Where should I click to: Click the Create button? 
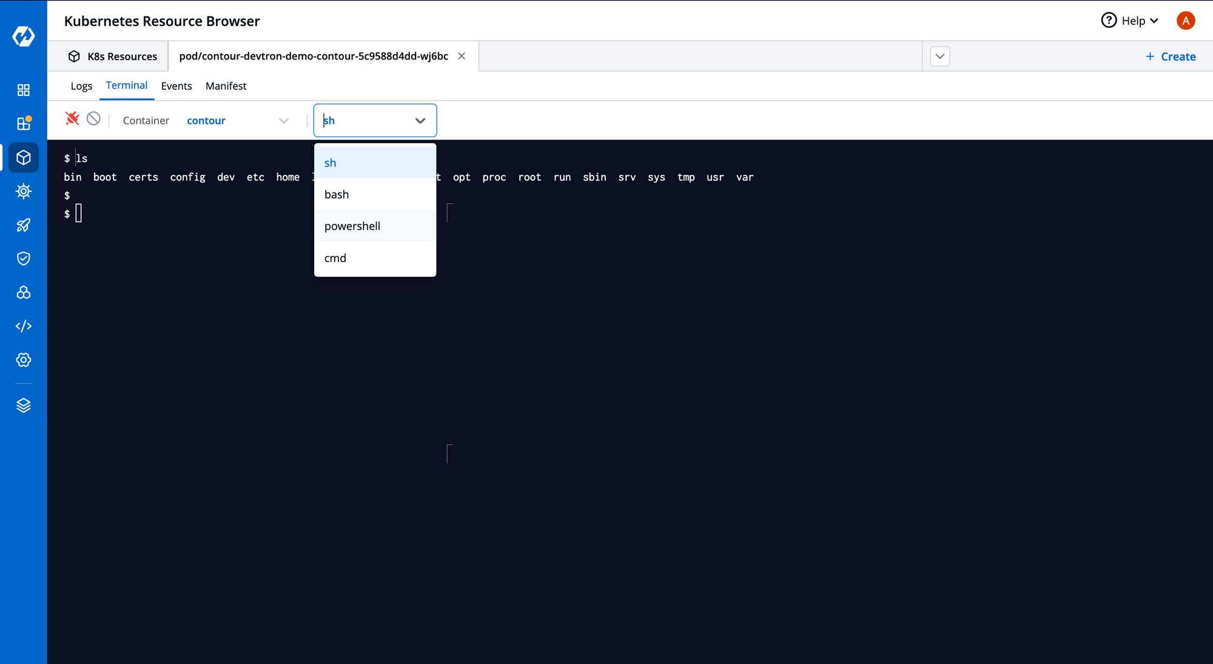(x=1170, y=56)
